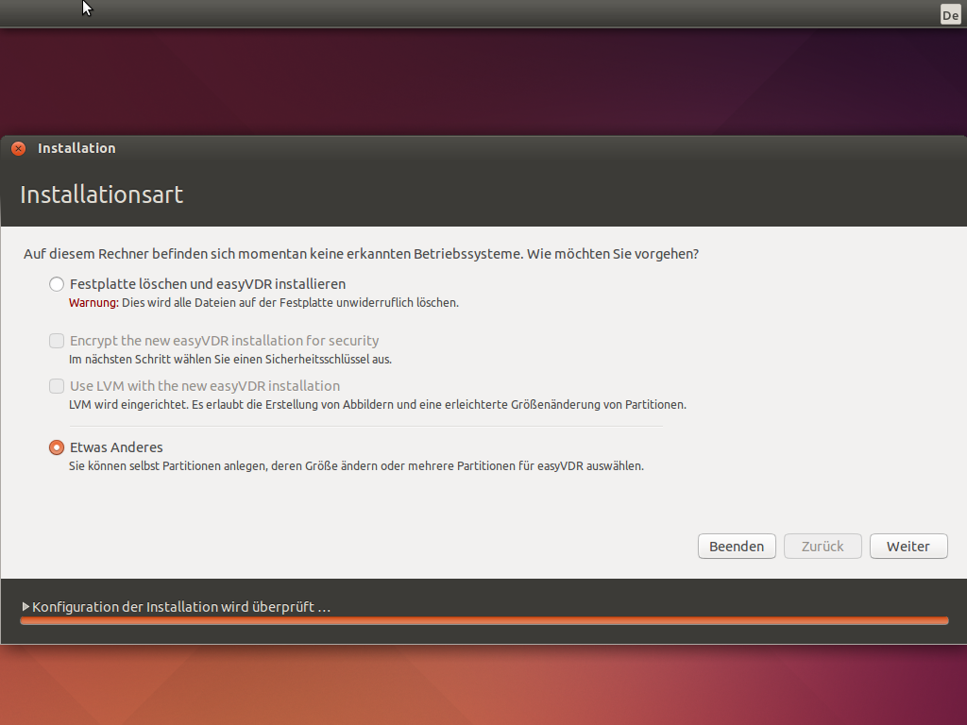
Task: Click the question text about detected Betriebssysteme
Action: 361,255
